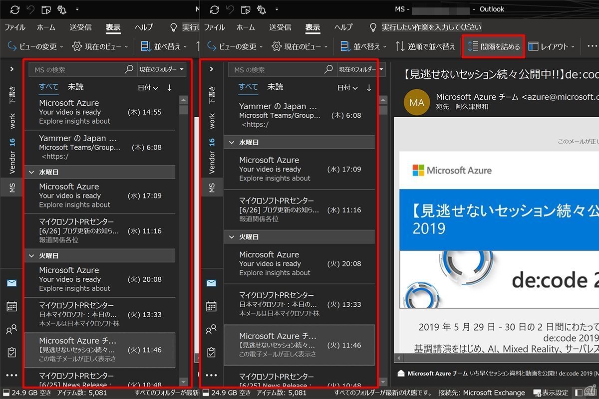Select the 未読 unread filter in right list
Screen dimensions: 599x399
(x=275, y=87)
